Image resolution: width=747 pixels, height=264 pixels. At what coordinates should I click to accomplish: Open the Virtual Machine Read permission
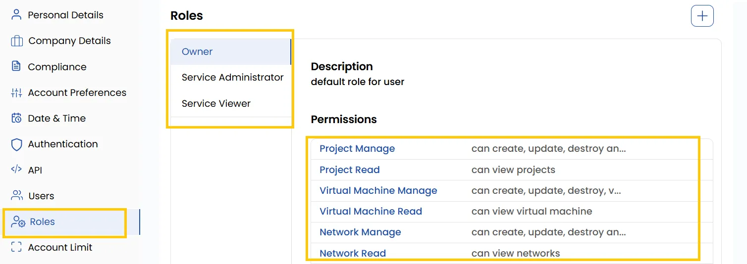(x=371, y=211)
